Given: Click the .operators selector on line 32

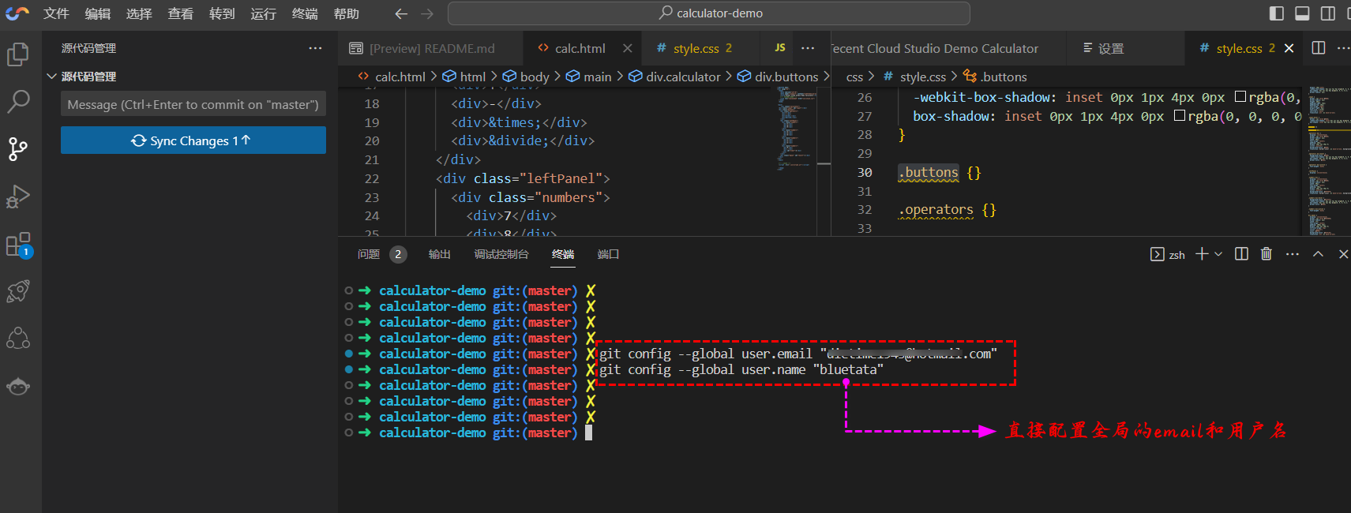Looking at the screenshot, I should tap(936, 210).
